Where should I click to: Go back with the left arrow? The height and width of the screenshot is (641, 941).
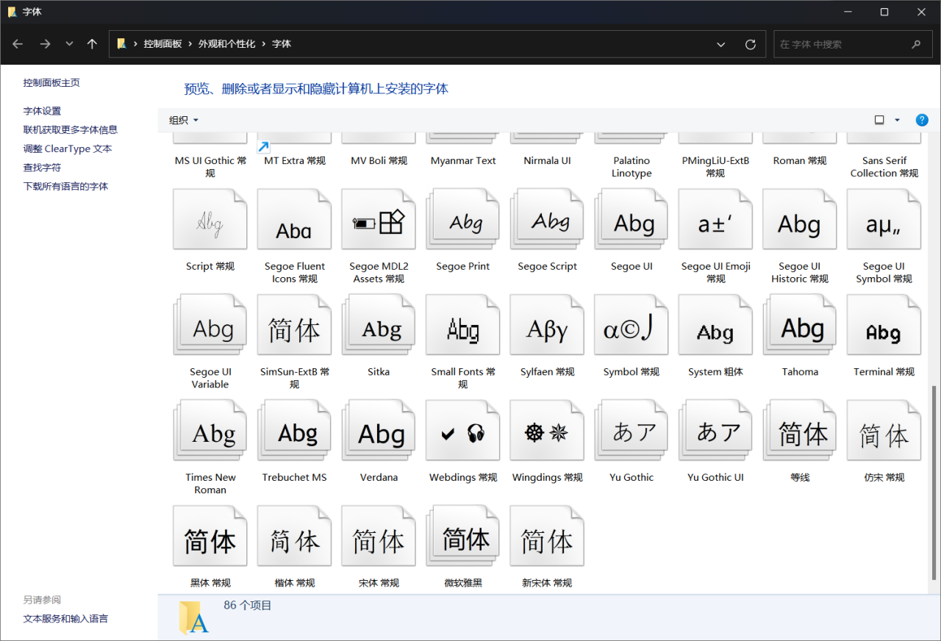[x=18, y=44]
